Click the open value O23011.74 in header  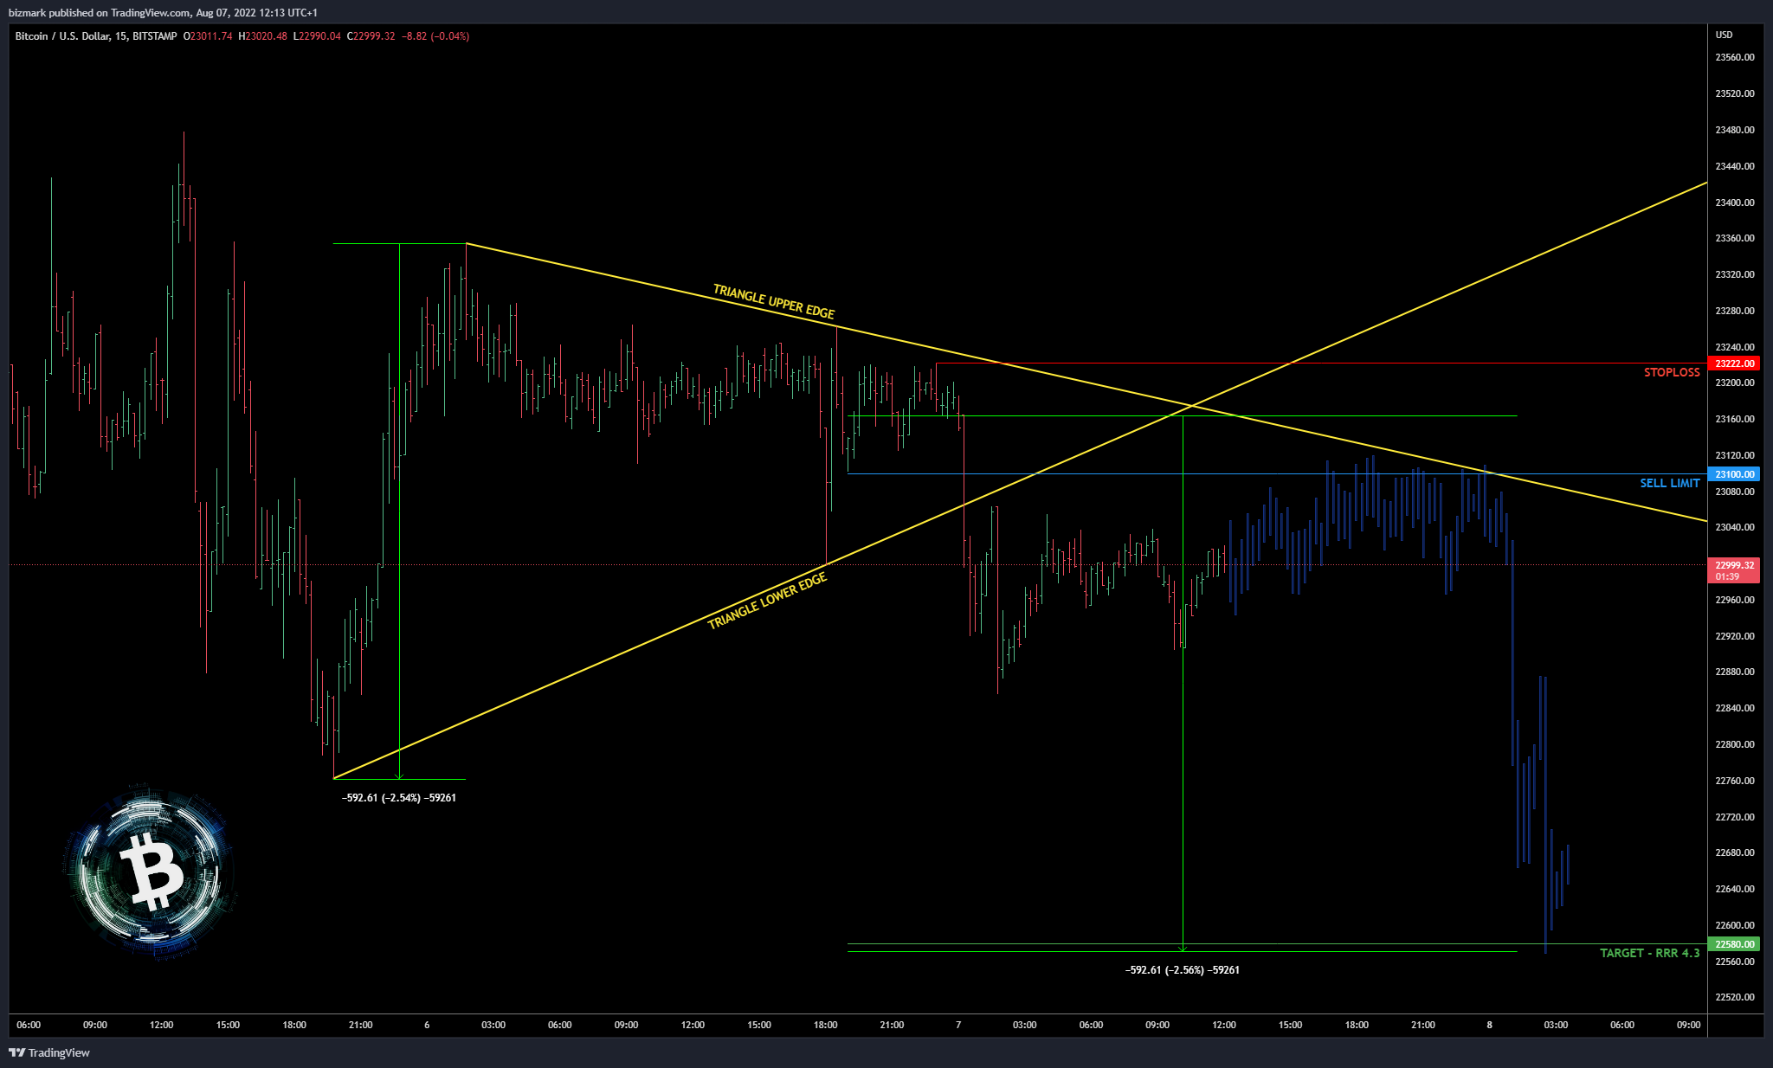(208, 36)
